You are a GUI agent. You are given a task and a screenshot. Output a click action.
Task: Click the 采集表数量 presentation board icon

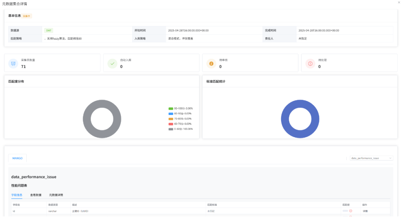[13, 64]
